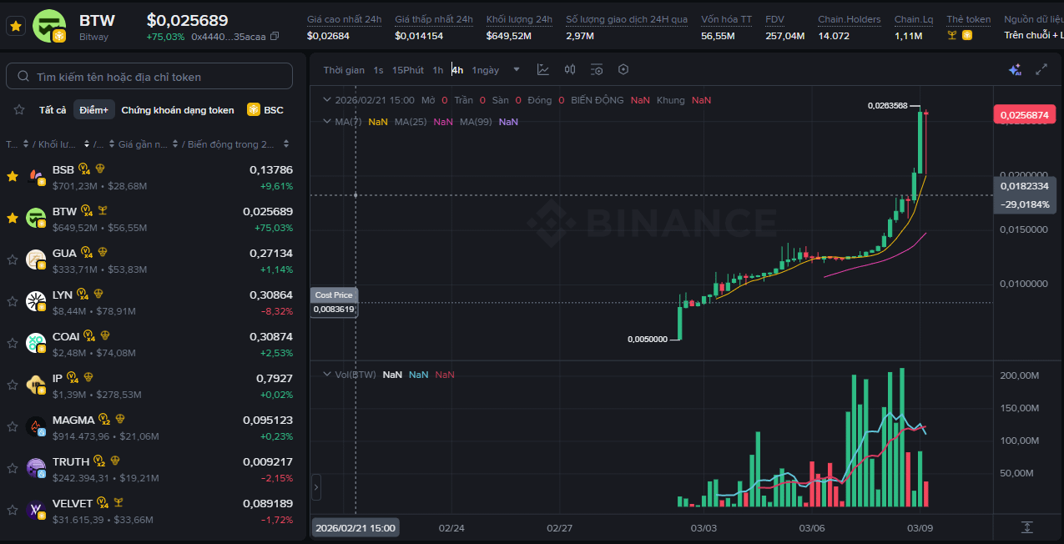Image resolution: width=1064 pixels, height=544 pixels.
Task: Unfavorite BTW in the token list
Action: [x=13, y=218]
